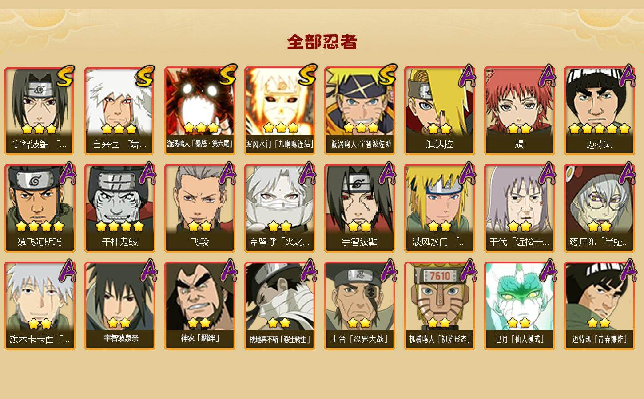The image size is (644, 399).
Task: Select the A-rank 宇智波鼬 card
Action: [x=359, y=208]
